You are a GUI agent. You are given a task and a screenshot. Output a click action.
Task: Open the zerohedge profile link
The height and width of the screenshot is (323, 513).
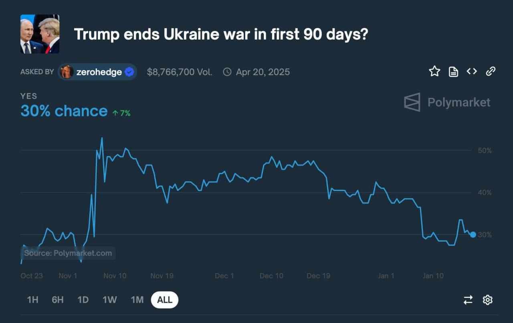tap(99, 72)
